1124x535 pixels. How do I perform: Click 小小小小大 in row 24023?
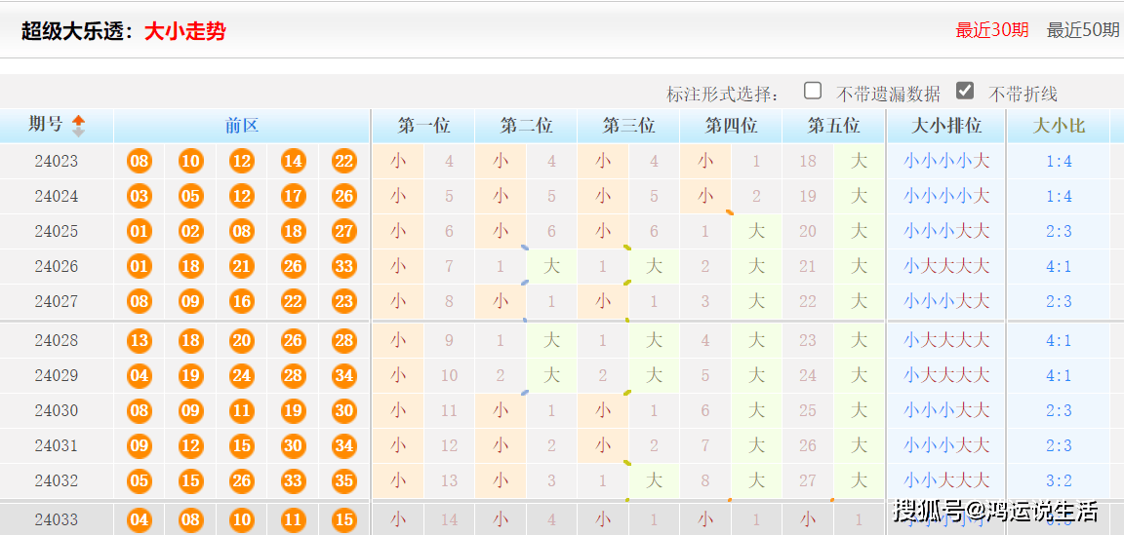[x=946, y=161]
